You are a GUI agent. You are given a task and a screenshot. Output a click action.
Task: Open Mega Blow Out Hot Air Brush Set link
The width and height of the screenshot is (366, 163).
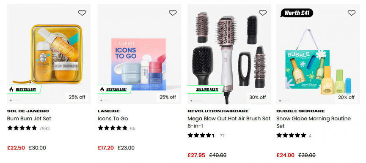point(229,122)
